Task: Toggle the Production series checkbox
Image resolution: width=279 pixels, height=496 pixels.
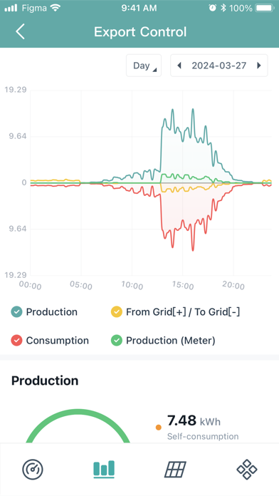Action: point(16,312)
